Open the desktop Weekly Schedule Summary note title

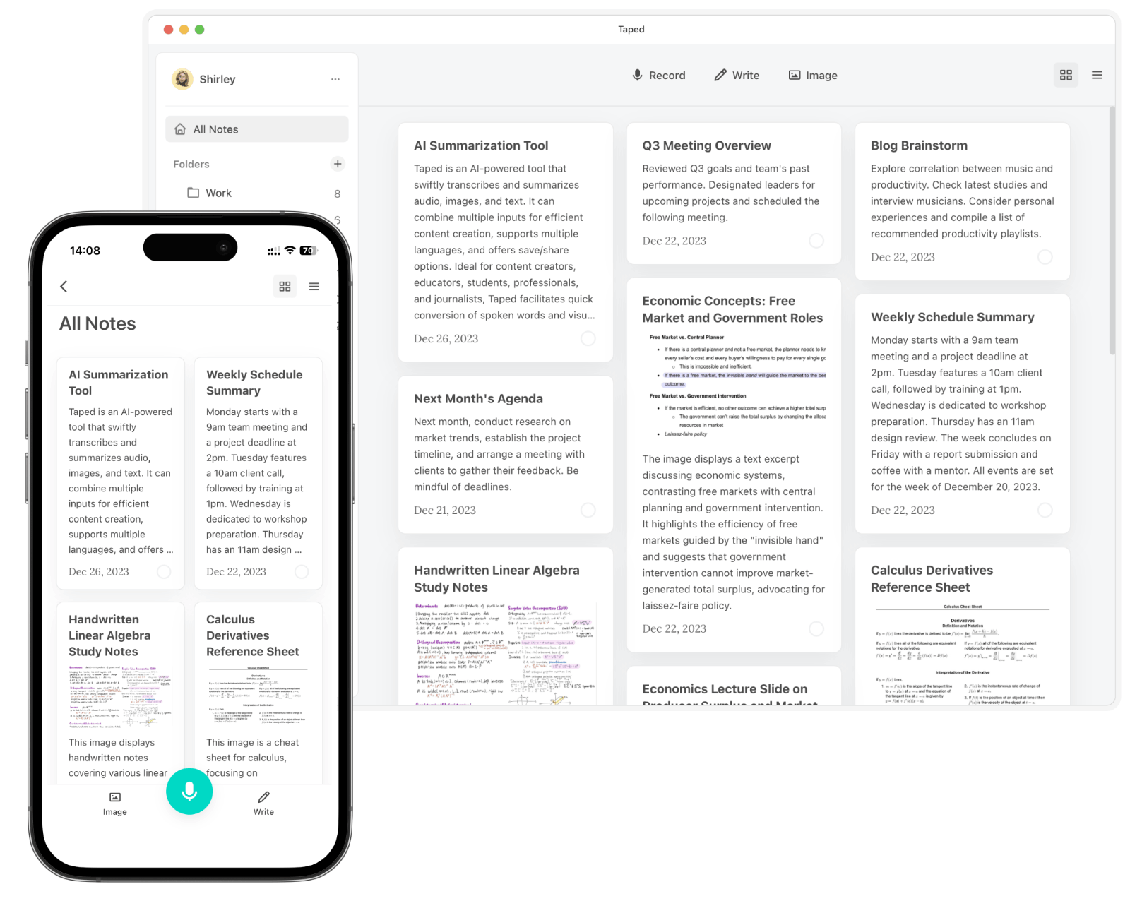coord(952,317)
